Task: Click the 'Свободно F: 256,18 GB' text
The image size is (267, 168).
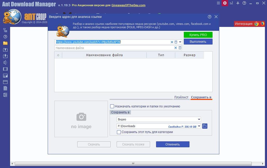Action: (182, 127)
